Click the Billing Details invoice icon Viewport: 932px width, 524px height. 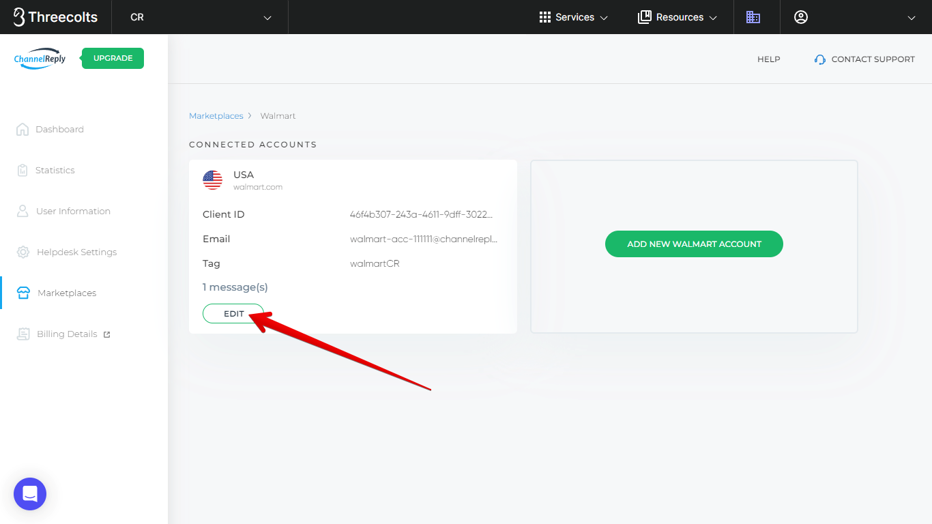coord(23,334)
